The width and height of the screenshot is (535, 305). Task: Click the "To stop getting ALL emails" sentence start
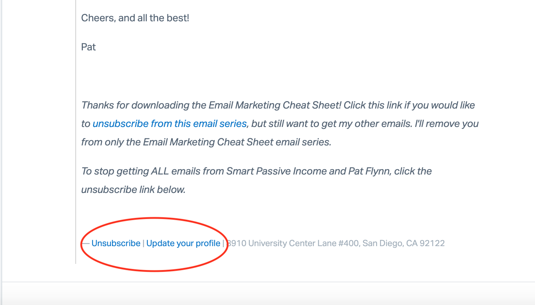[125, 171]
